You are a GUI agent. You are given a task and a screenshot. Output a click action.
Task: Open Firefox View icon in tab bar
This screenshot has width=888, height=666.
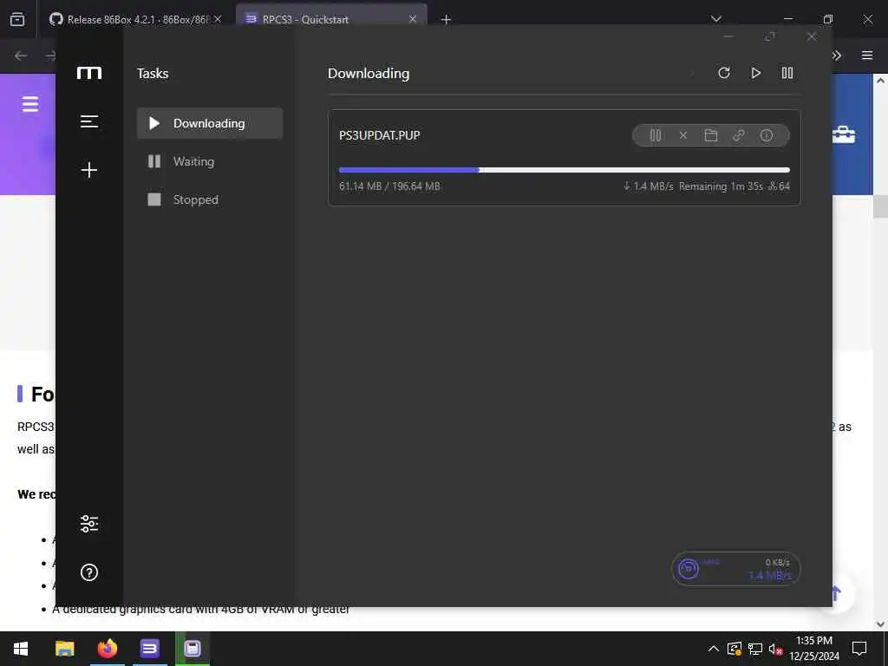coord(17,19)
